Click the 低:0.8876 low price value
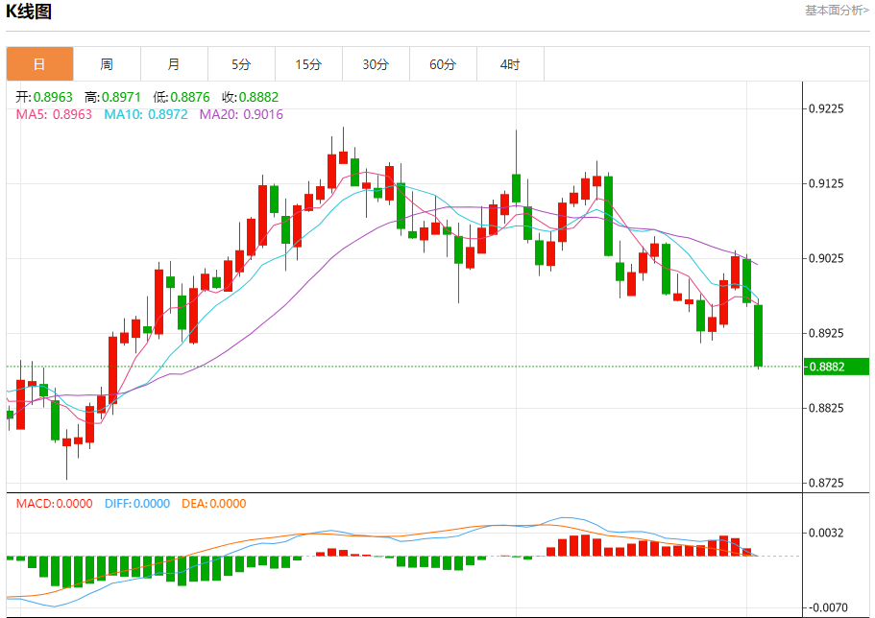Image resolution: width=875 pixels, height=618 pixels. point(182,97)
